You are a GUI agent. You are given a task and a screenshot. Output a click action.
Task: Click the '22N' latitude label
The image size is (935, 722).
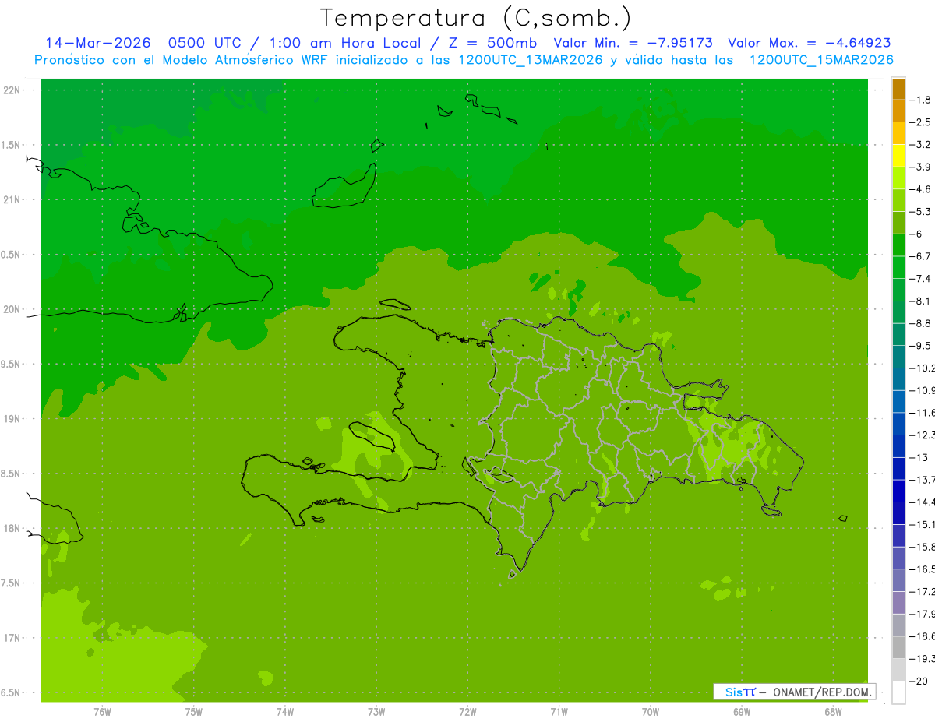coord(11,90)
